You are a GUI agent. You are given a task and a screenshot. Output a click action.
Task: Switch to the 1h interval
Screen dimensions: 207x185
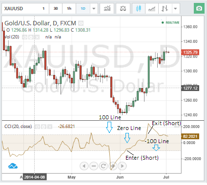69,8
